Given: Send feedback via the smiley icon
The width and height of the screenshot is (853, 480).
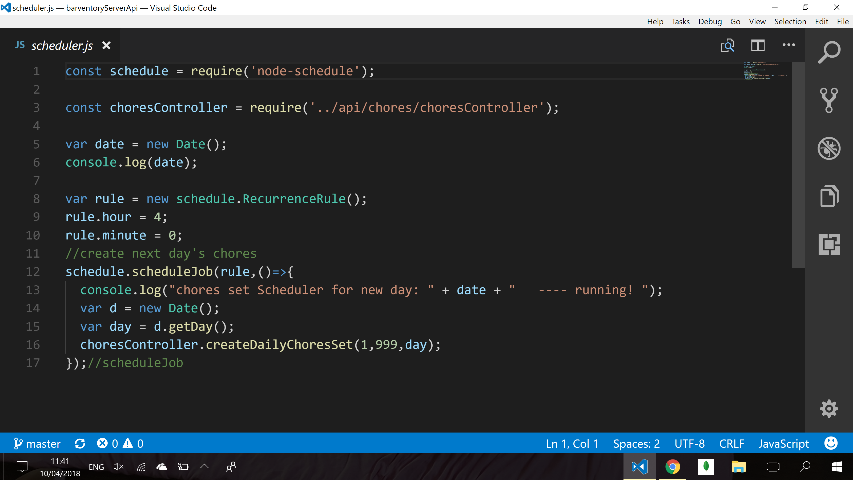Looking at the screenshot, I should pyautogui.click(x=831, y=443).
